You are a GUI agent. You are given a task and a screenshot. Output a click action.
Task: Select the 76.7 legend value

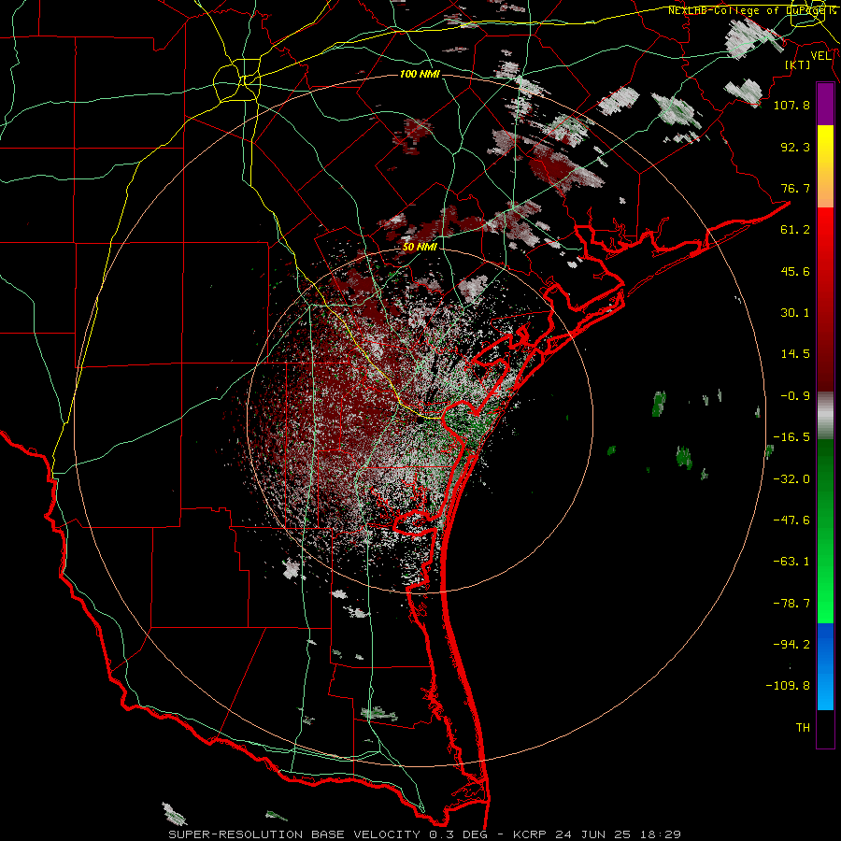click(795, 188)
